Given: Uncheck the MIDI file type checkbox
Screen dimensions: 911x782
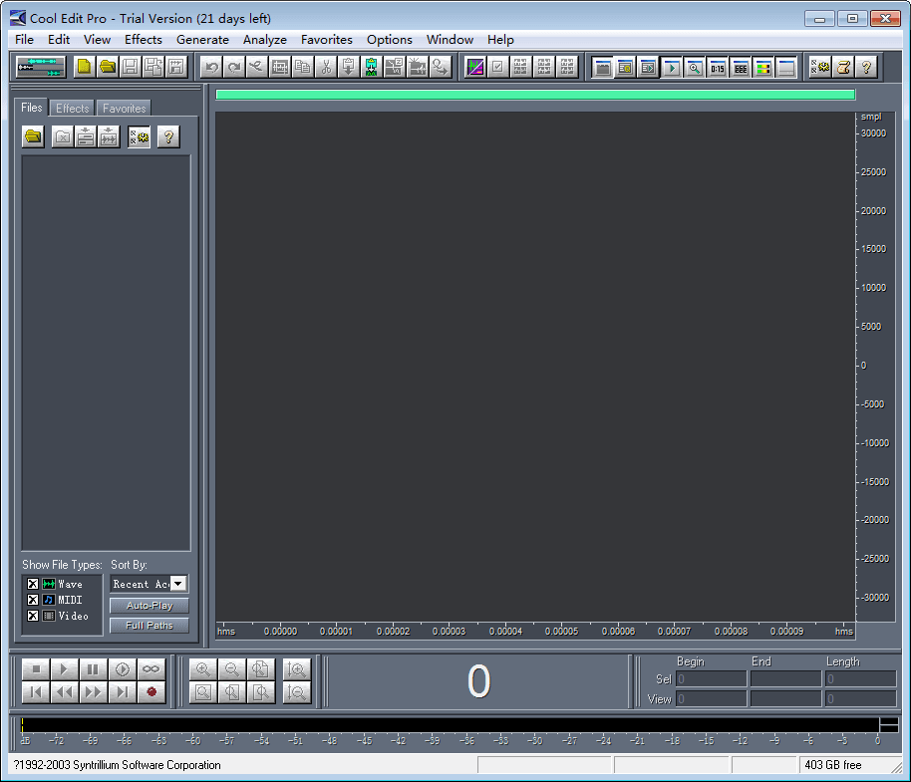Looking at the screenshot, I should (33, 600).
